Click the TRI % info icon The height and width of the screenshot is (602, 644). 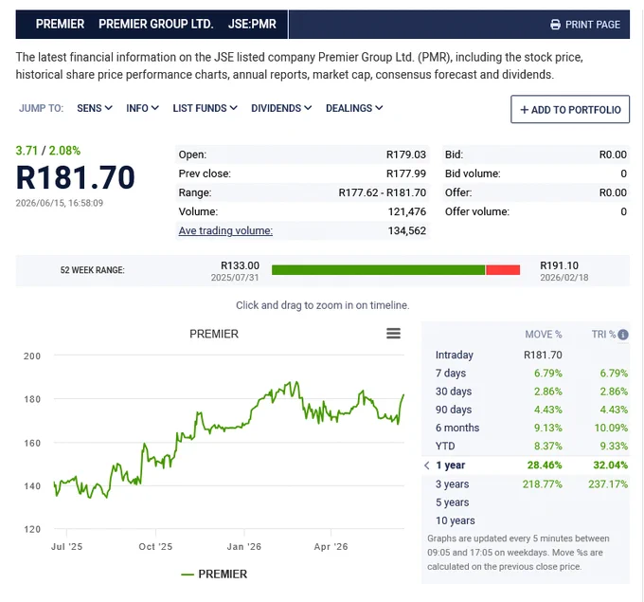pyautogui.click(x=622, y=335)
